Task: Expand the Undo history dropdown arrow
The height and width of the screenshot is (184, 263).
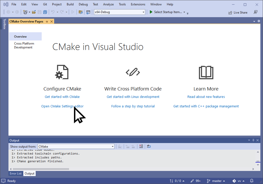Action: [x=57, y=12]
